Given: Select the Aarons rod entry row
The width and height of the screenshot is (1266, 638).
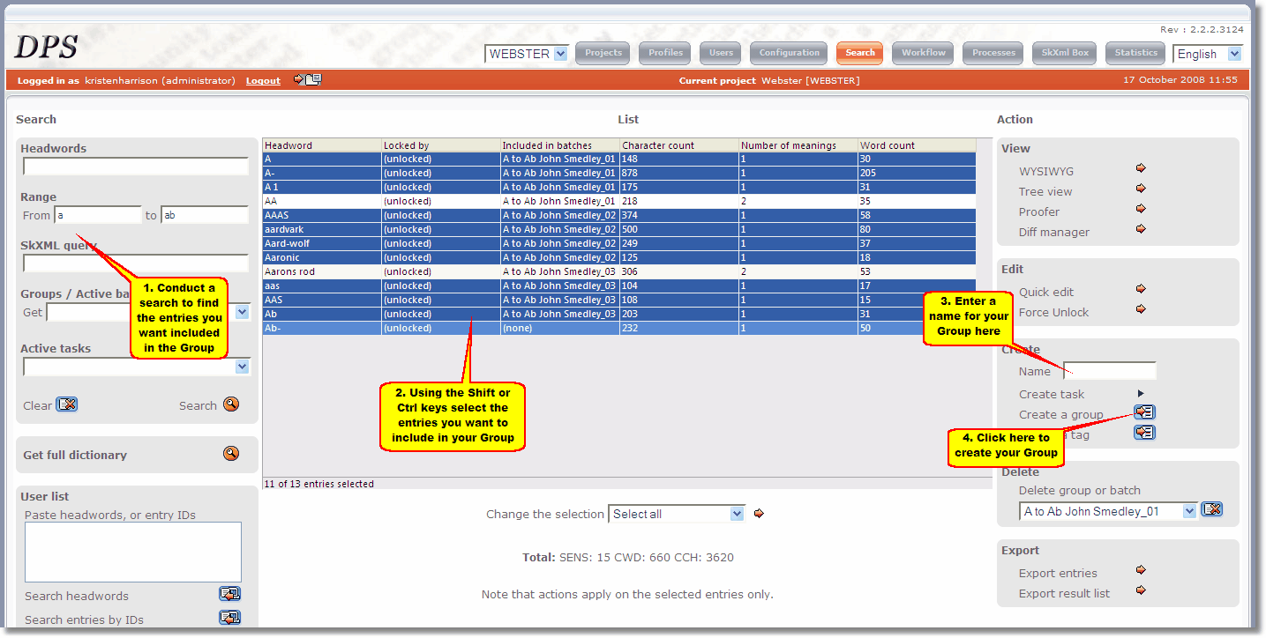Looking at the screenshot, I should (x=619, y=271).
